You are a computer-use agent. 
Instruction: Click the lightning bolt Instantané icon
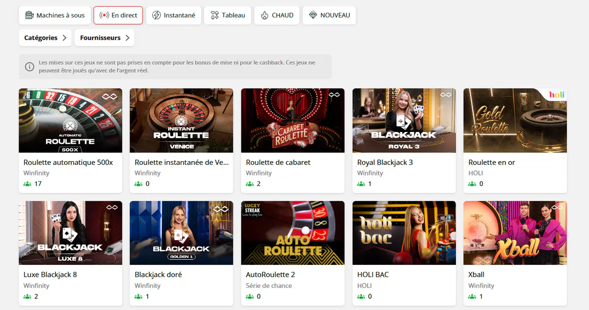coord(156,15)
